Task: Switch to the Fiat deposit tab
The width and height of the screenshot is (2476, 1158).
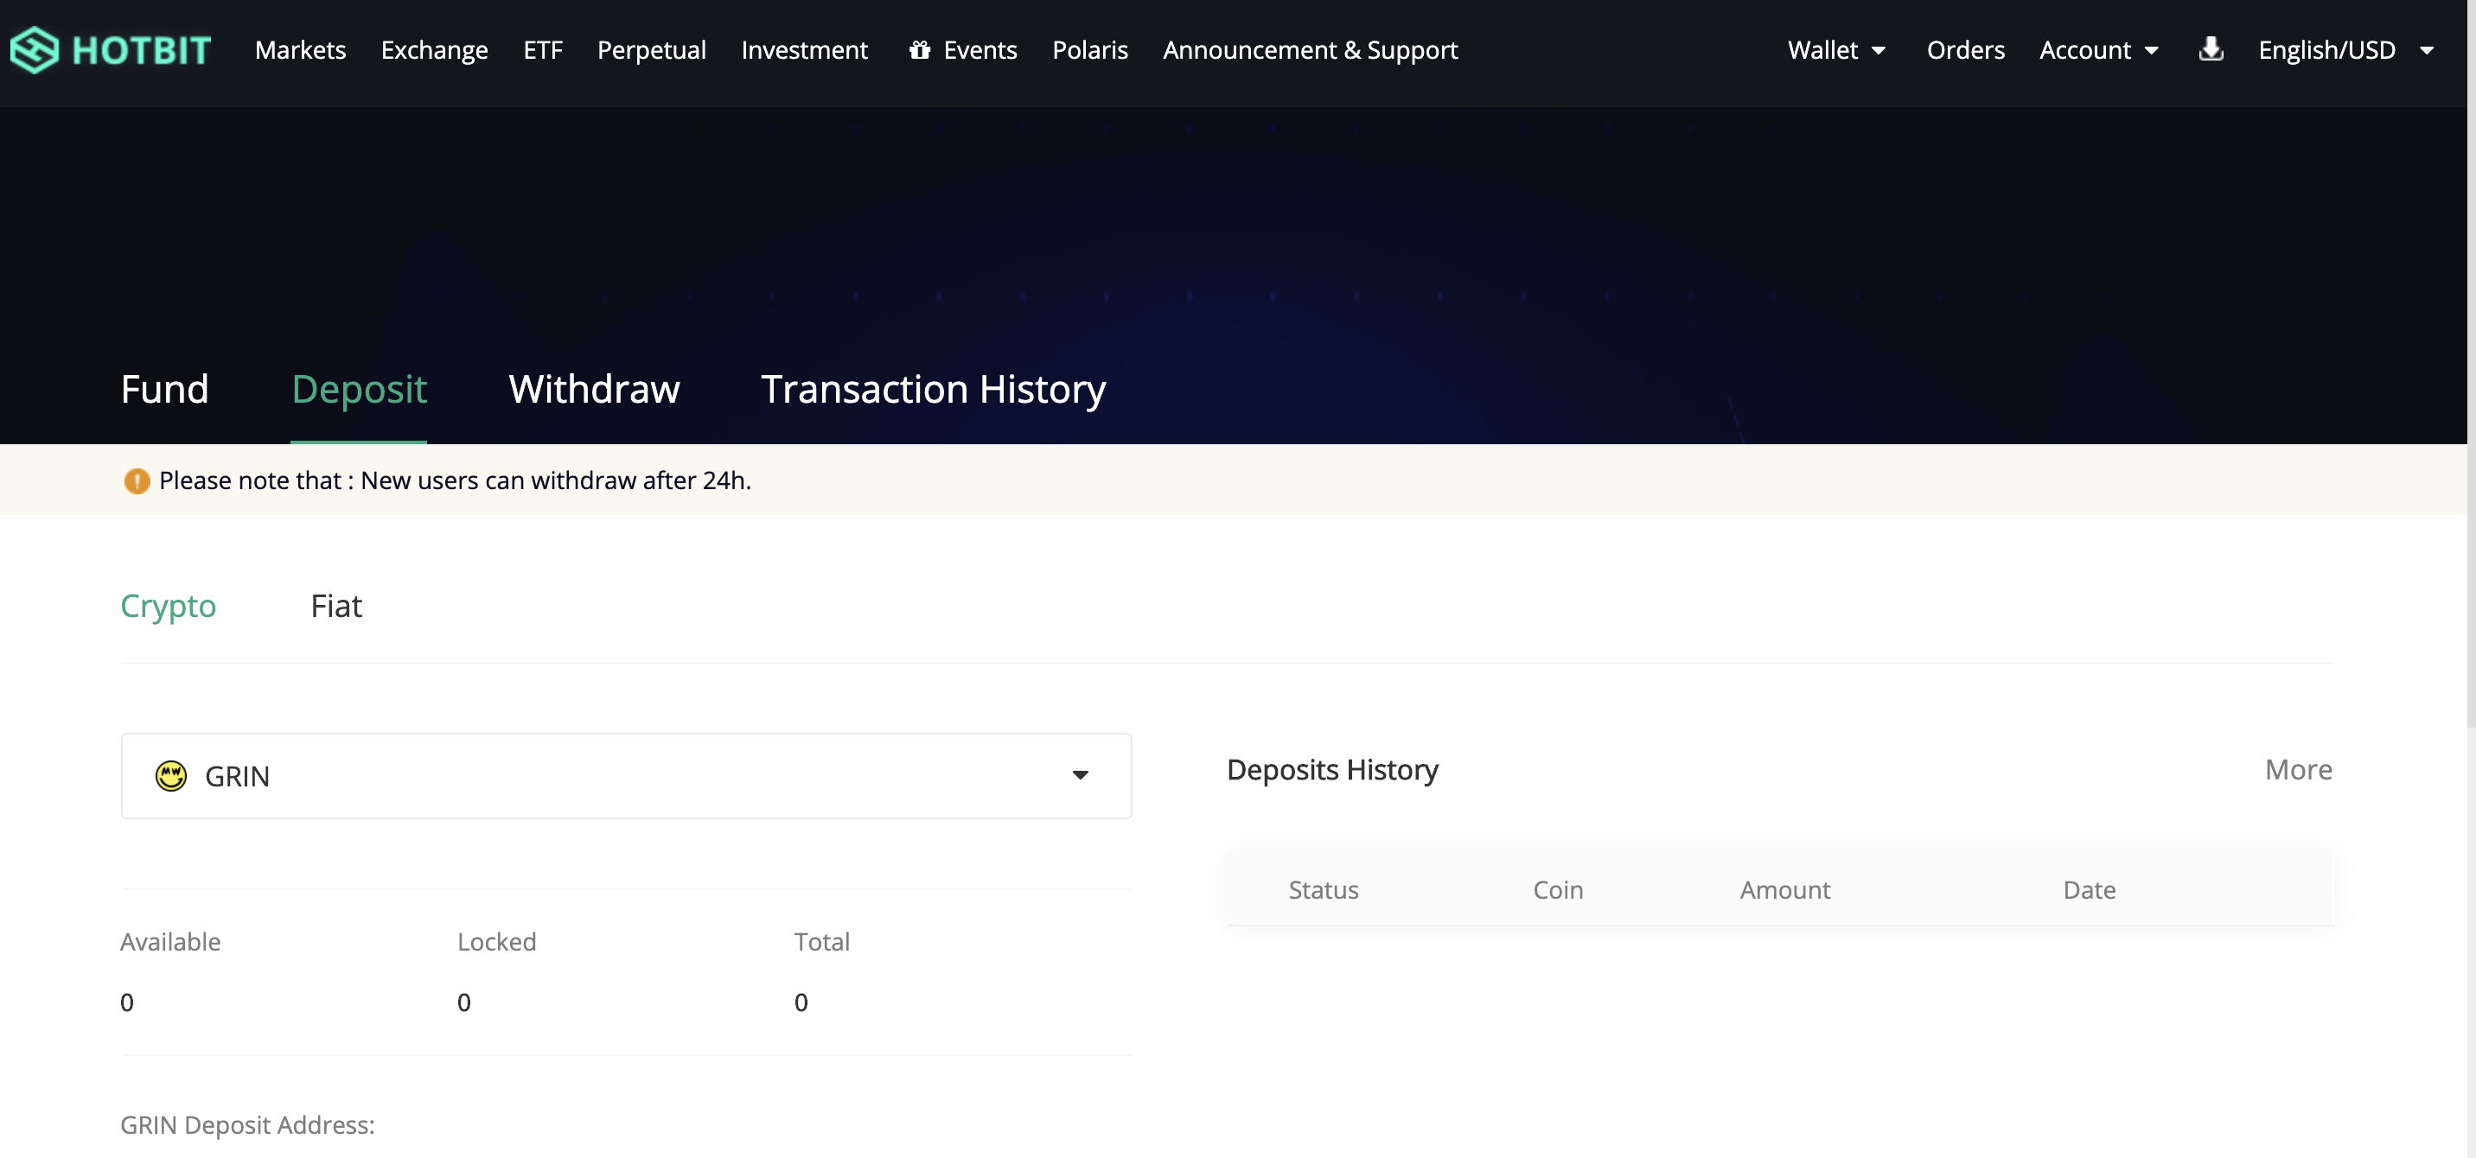Action: tap(335, 606)
